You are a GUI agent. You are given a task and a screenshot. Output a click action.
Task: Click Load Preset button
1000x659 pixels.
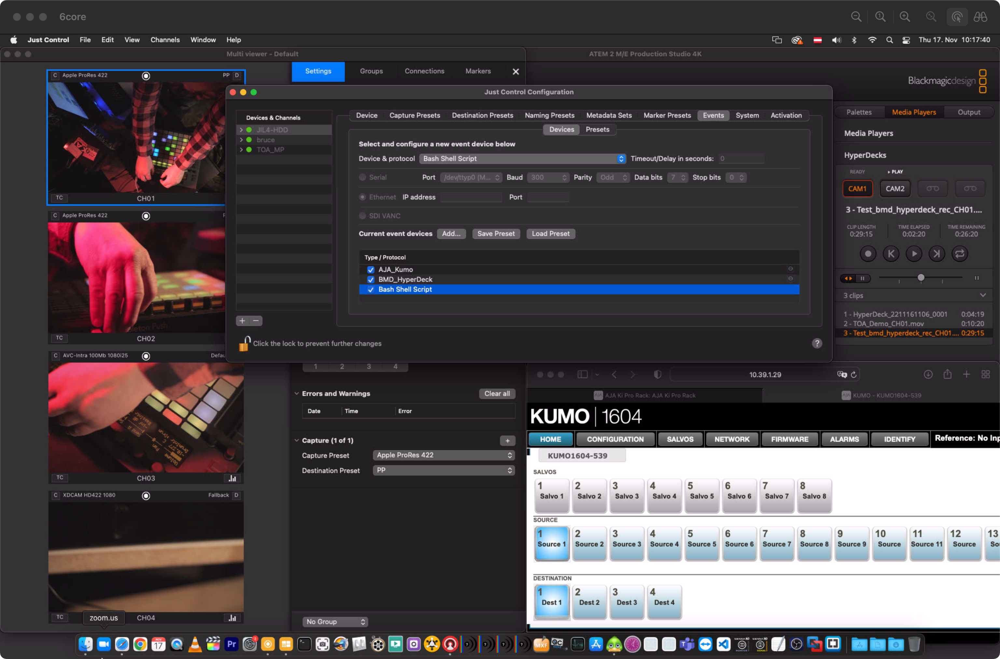(x=550, y=234)
